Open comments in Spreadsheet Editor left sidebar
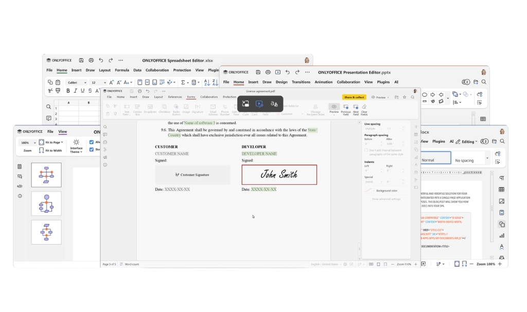 tap(48, 118)
